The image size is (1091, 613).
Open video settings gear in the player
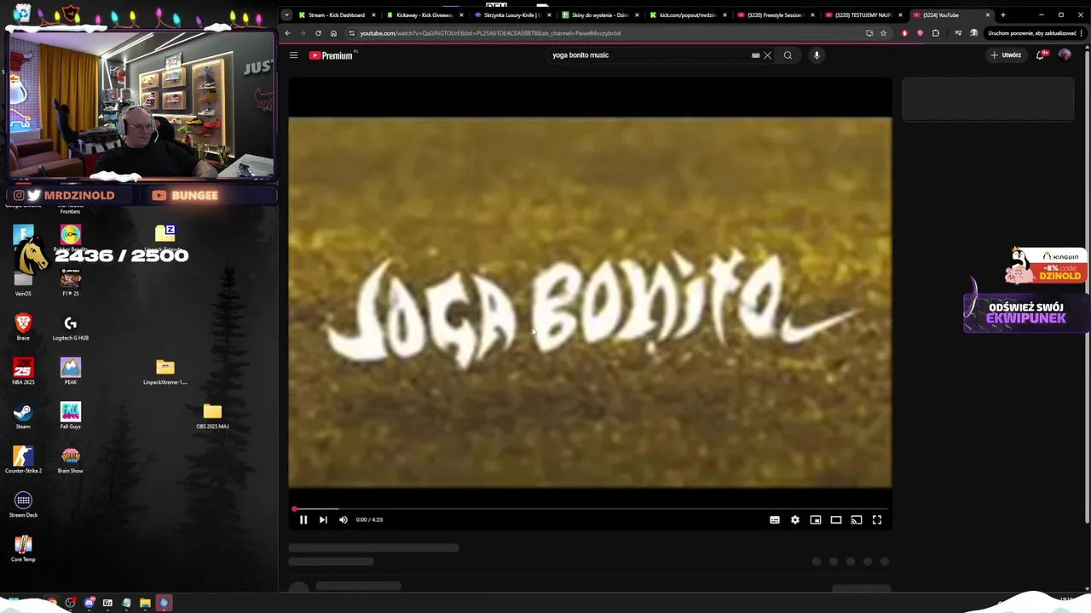click(x=795, y=519)
